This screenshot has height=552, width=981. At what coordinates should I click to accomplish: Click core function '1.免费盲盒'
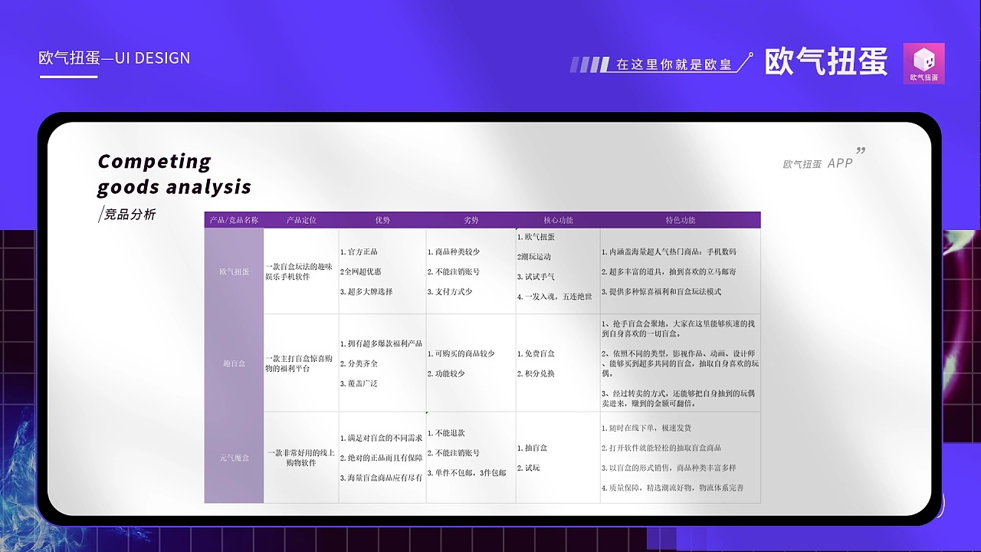click(536, 353)
